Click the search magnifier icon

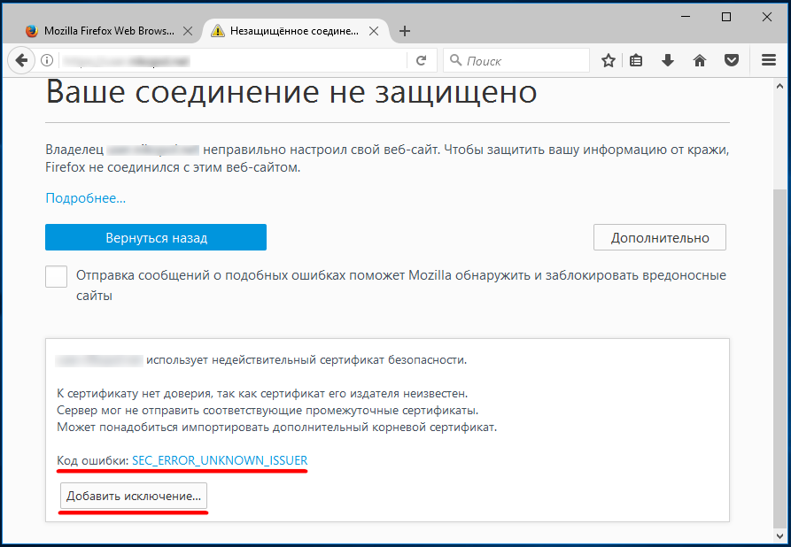[455, 60]
